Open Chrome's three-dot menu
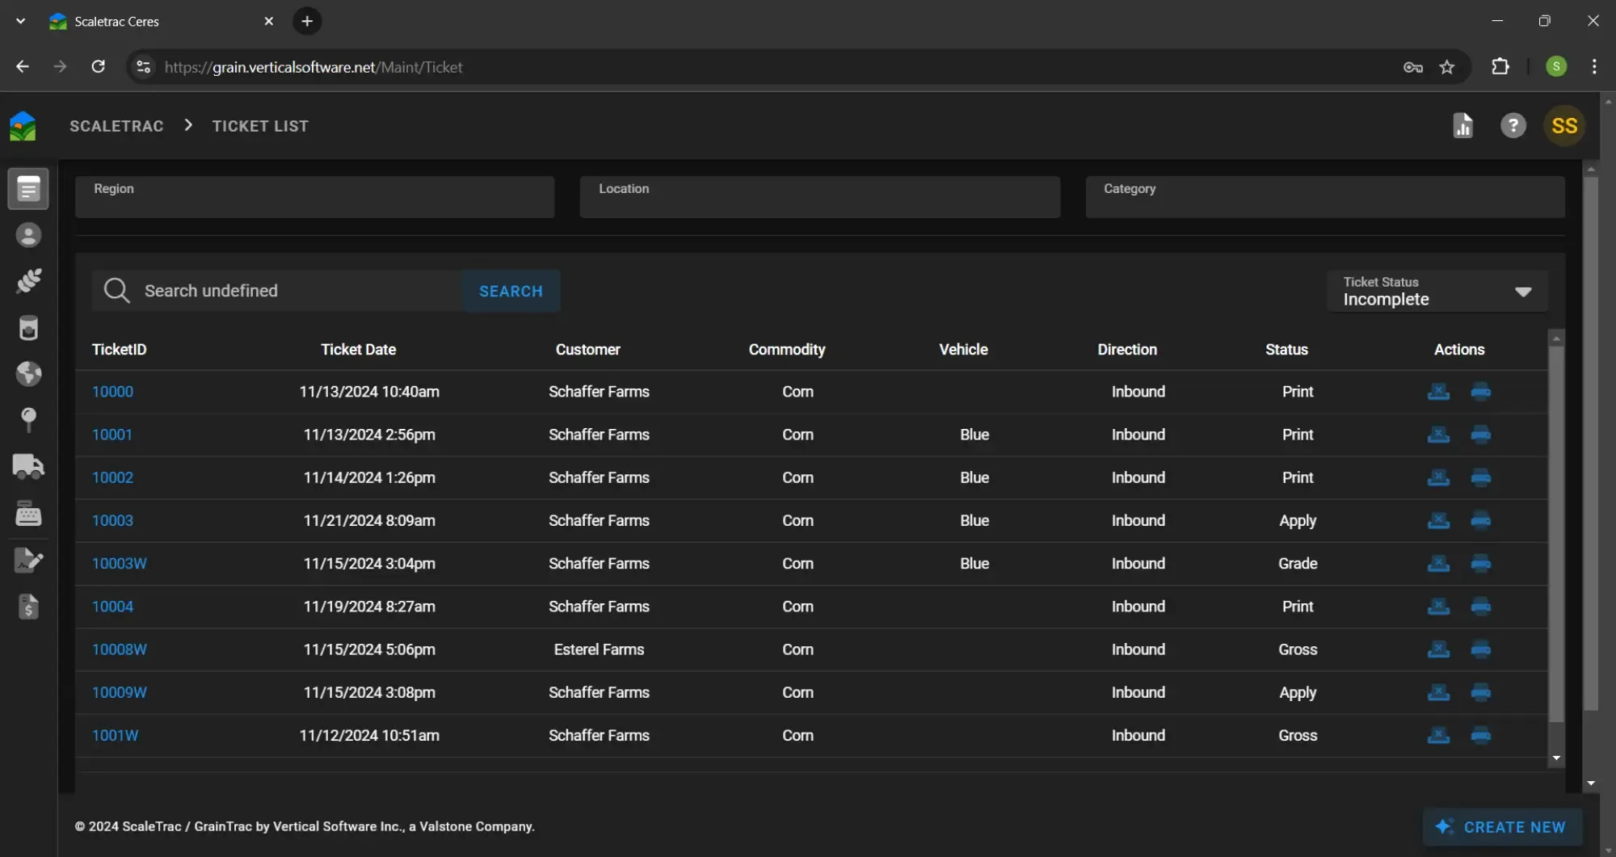 point(1593,66)
